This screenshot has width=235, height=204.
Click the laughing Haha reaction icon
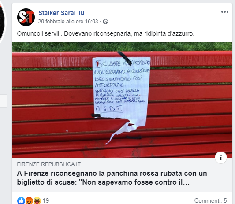(x=37, y=200)
